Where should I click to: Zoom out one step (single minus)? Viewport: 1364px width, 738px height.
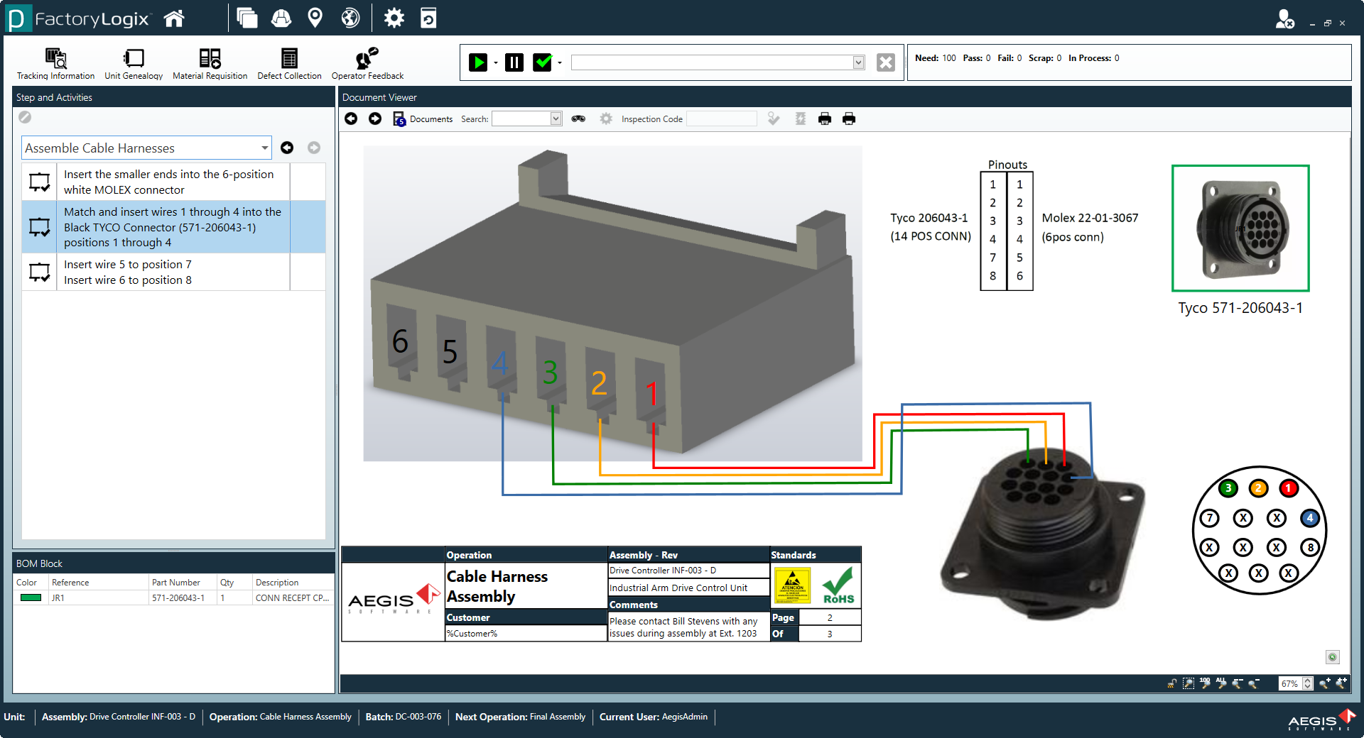pos(1254,683)
